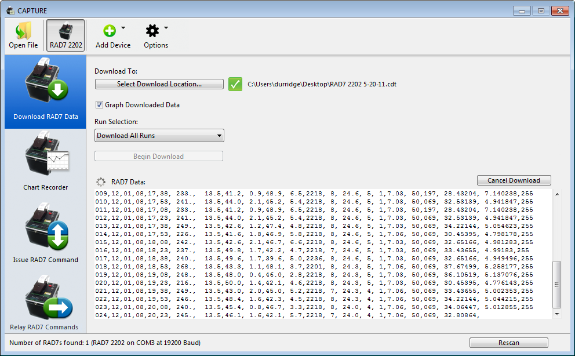The height and width of the screenshot is (356, 575).
Task: Maximize the CAPTURE window
Action: pyautogui.click(x=541, y=11)
